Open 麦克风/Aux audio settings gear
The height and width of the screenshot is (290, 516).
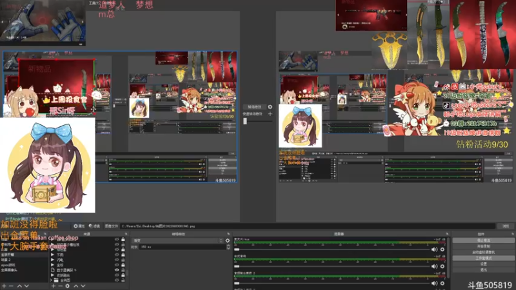[442, 249]
